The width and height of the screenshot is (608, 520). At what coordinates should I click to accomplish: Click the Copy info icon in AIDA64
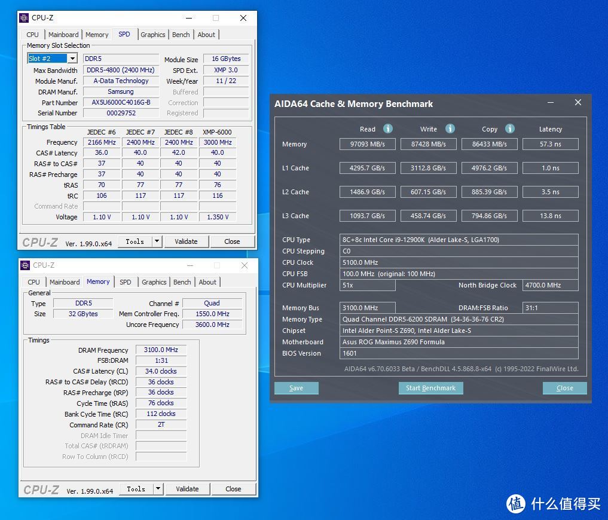click(x=510, y=129)
